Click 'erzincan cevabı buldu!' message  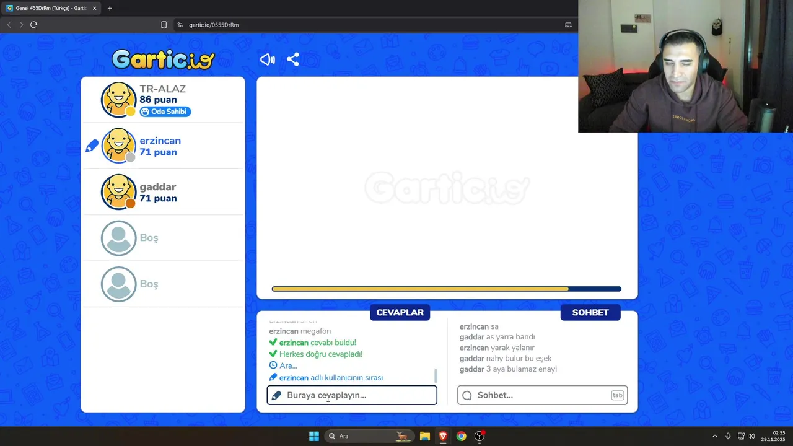point(312,343)
